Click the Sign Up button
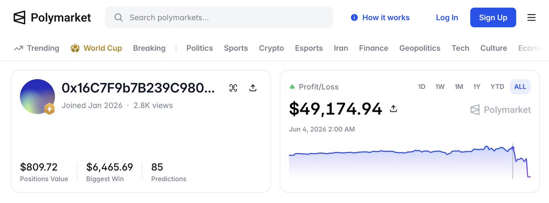Viewport: 549px width, 203px height. (x=493, y=18)
